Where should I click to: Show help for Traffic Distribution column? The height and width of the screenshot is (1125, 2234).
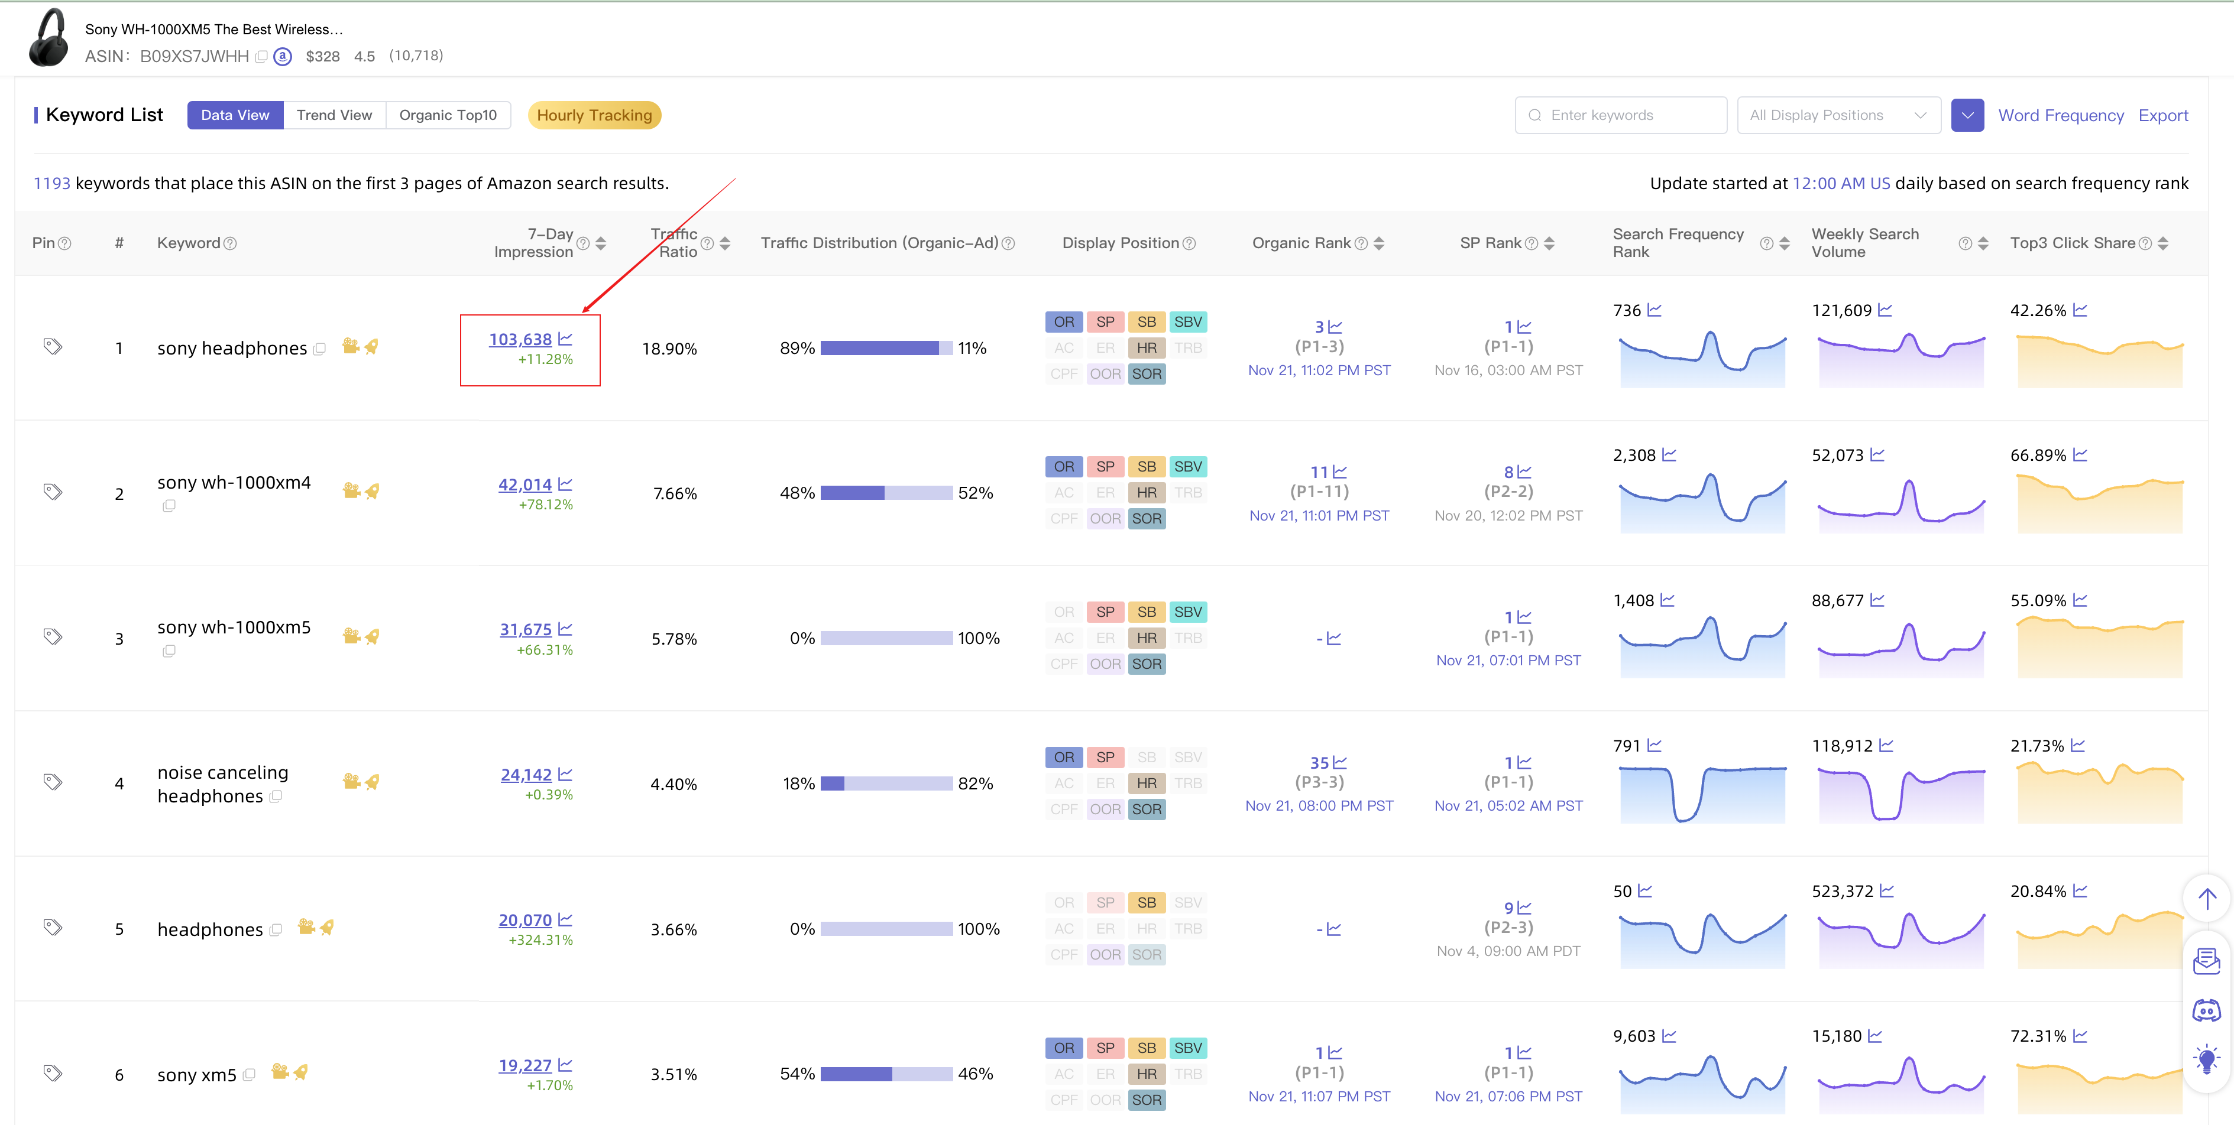1008,243
